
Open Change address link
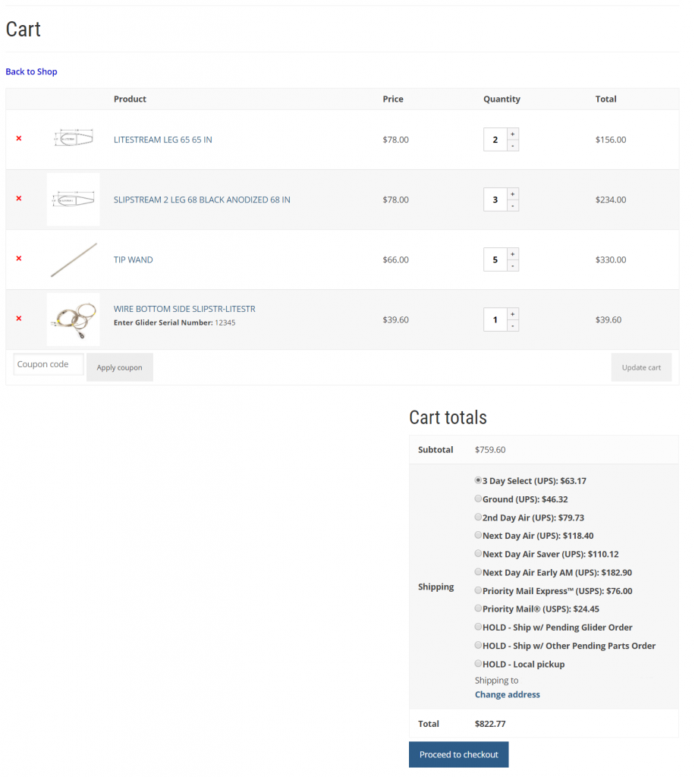coord(507,694)
